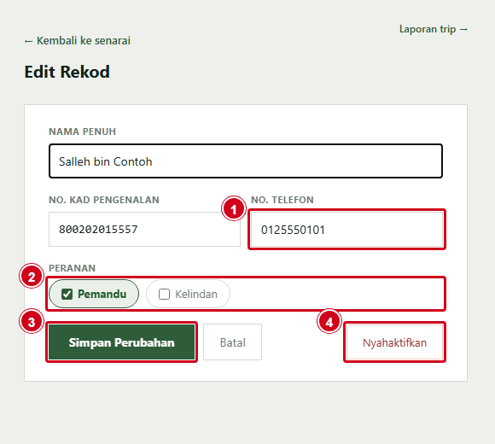The height and width of the screenshot is (444, 495).
Task: Save with Simpan Perubahan button
Action: pyautogui.click(x=121, y=342)
